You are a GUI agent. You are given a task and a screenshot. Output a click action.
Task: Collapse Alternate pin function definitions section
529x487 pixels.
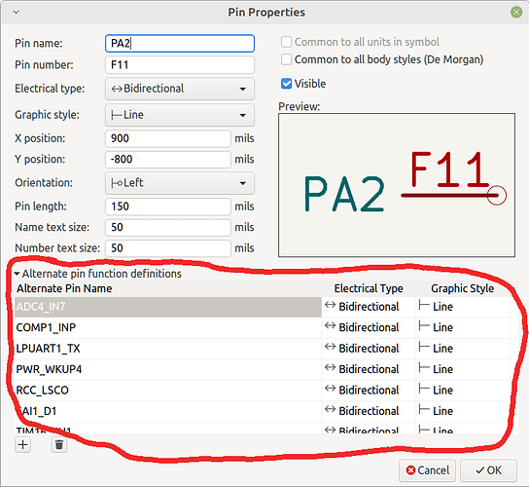coord(17,274)
